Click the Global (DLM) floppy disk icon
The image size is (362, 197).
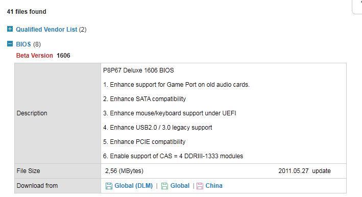click(x=109, y=186)
